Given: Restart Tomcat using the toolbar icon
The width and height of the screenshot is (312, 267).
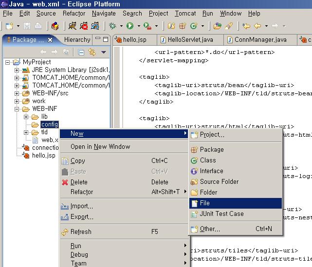Looking at the screenshot, I should 96,25.
